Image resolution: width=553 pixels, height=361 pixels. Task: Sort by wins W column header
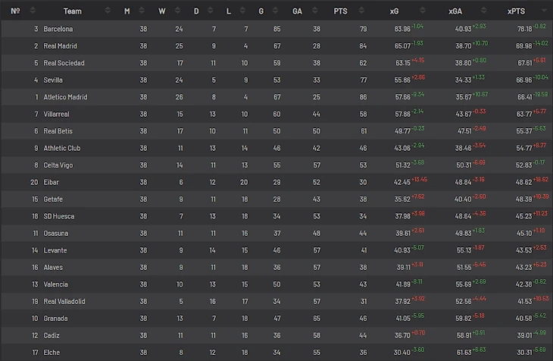point(161,11)
